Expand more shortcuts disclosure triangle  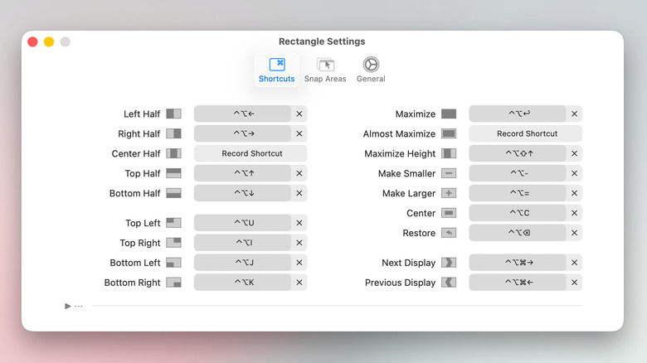[68, 306]
